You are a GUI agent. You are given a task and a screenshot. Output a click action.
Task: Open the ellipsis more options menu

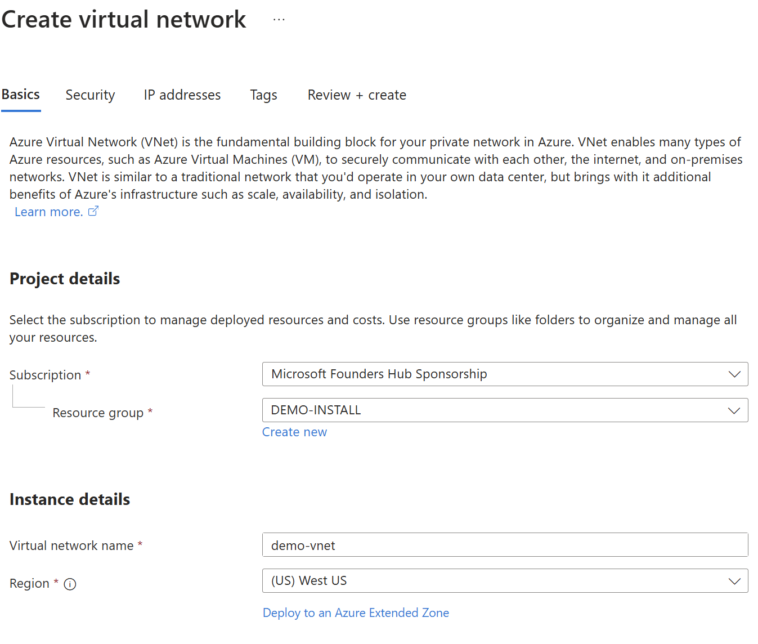(x=279, y=20)
